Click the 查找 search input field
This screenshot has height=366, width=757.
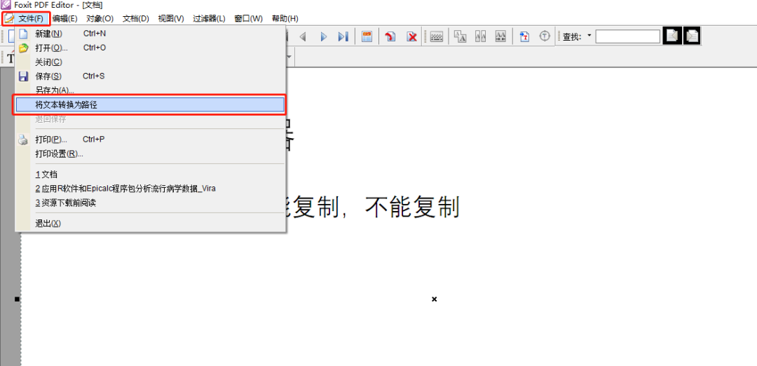tap(627, 36)
